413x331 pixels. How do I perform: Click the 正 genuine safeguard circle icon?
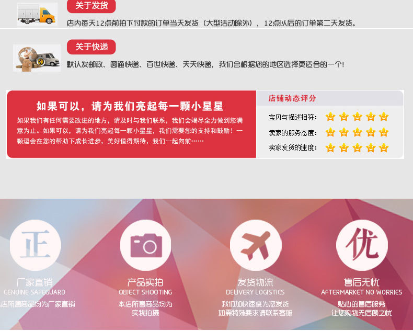point(36,245)
